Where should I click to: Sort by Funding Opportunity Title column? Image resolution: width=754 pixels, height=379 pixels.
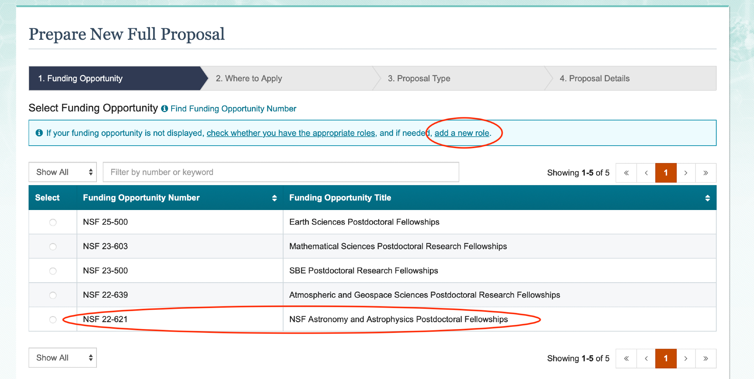(x=707, y=198)
